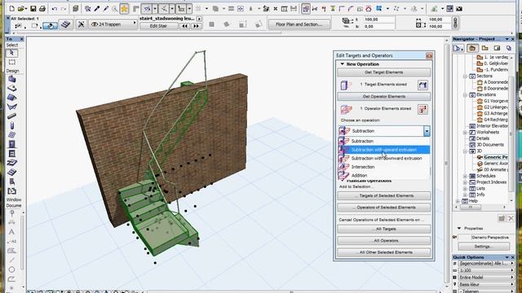Toggle the highlighted 3D selection mode button in Info Box

[x=51, y=25]
